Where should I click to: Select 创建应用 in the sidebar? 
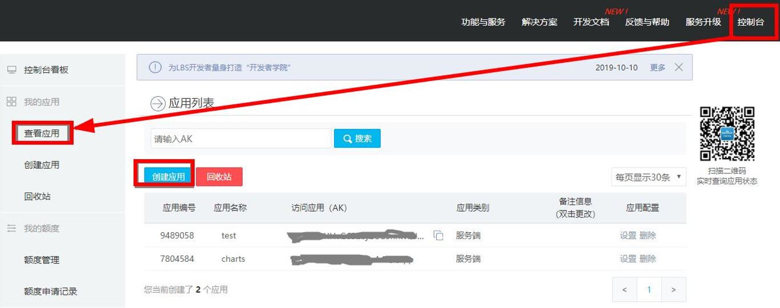click(42, 165)
